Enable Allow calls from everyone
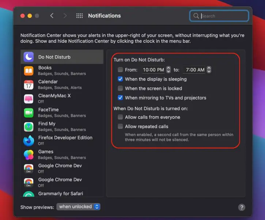Screen dimensions: 265x220 [120, 117]
